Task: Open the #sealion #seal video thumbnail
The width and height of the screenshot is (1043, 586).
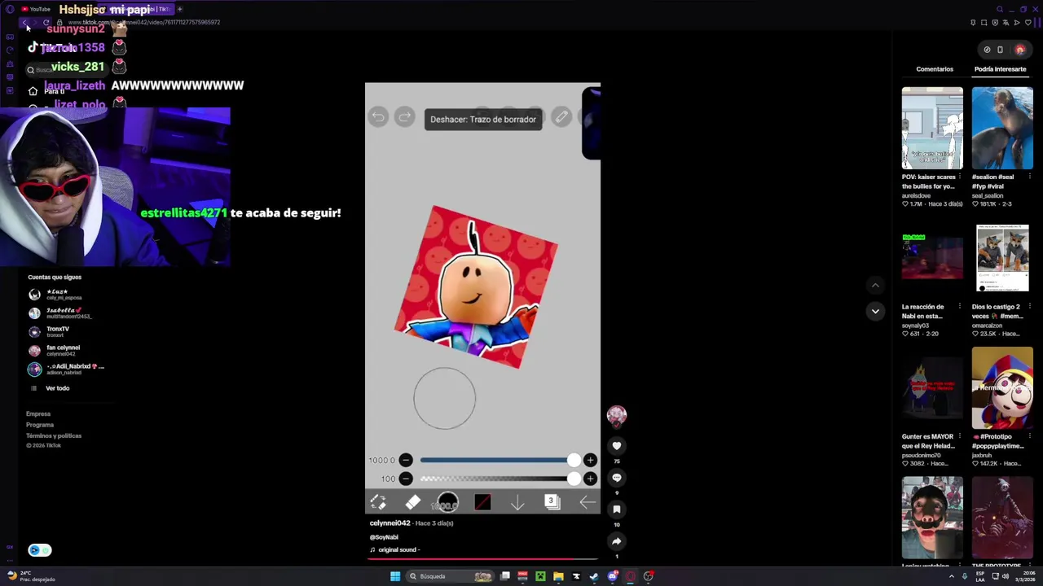Action: pos(1002,128)
